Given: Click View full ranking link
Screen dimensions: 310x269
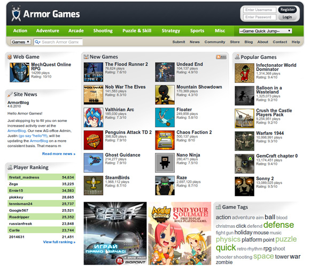Looking at the screenshot, I should pyautogui.click(x=59, y=242).
